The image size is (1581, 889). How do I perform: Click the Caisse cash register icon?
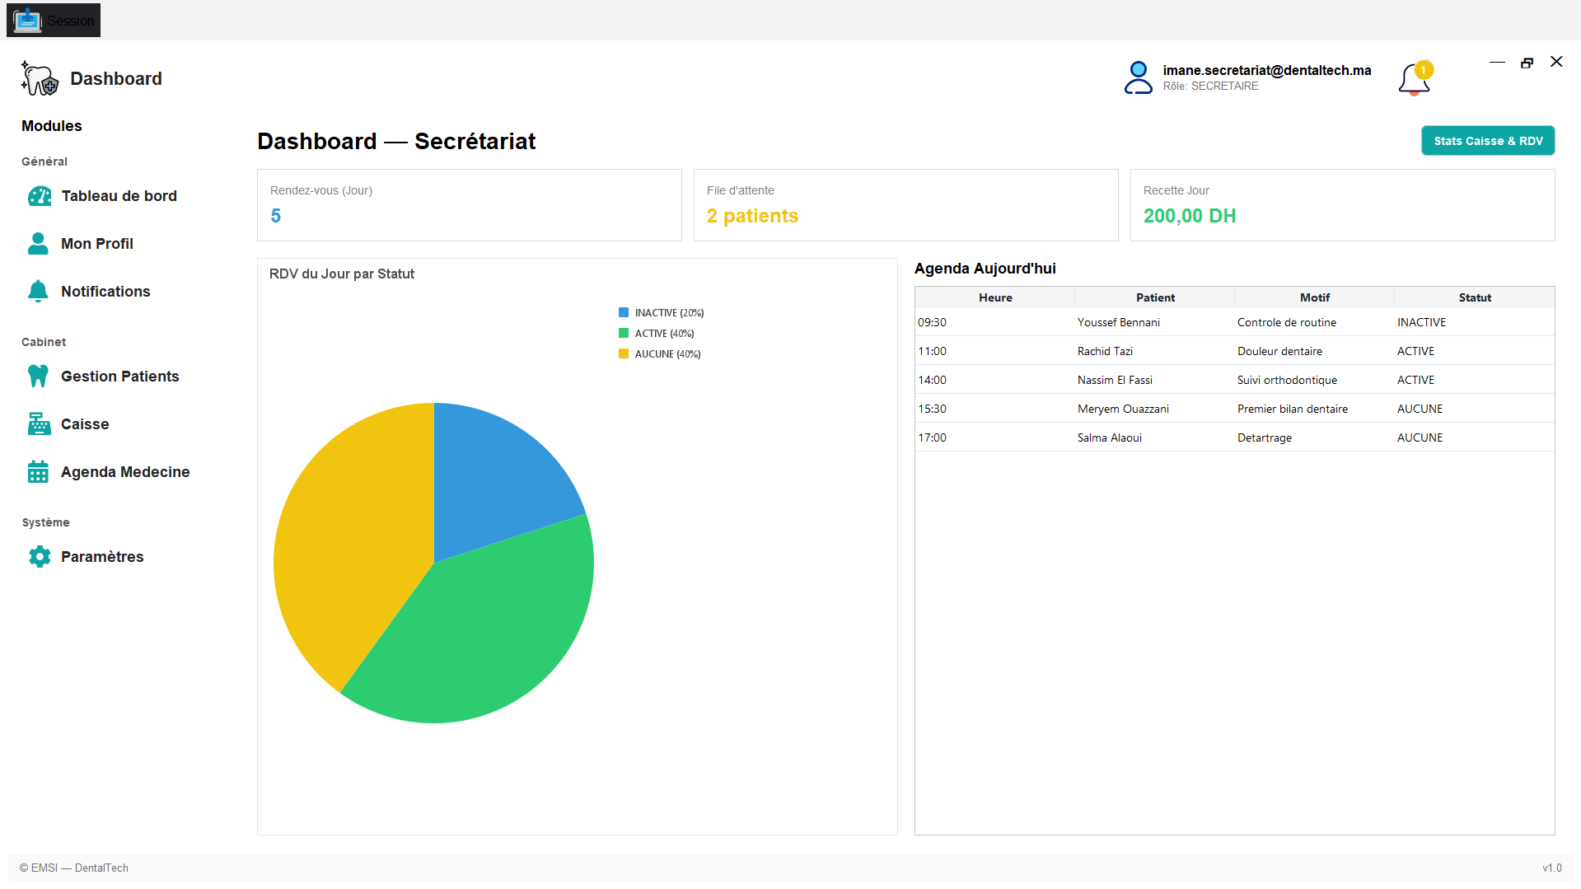tap(39, 424)
